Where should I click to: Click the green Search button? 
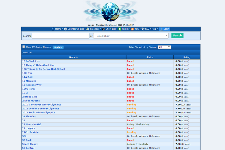(x=177, y=35)
